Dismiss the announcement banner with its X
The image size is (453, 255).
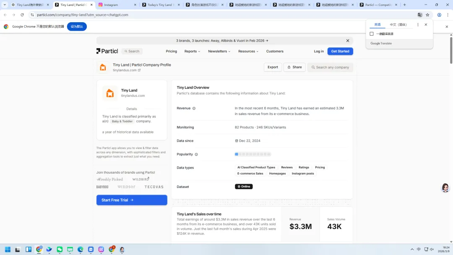[348, 41]
